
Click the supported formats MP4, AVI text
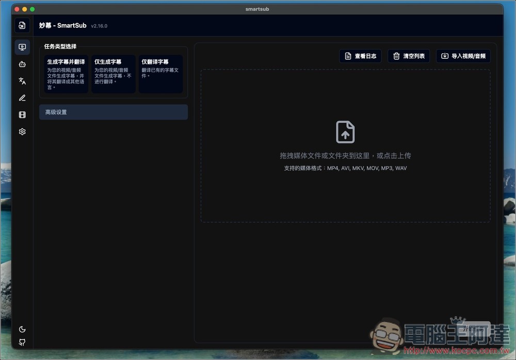(x=345, y=168)
